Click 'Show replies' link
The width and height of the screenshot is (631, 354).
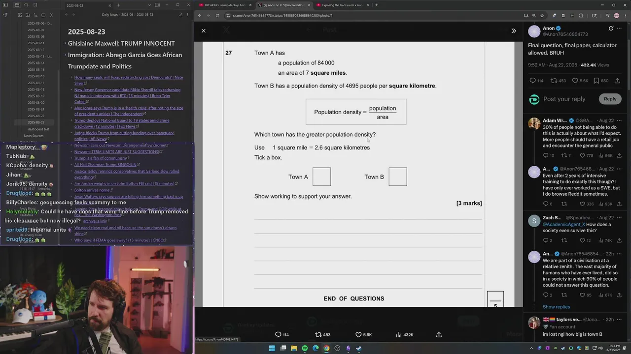pyautogui.click(x=556, y=307)
